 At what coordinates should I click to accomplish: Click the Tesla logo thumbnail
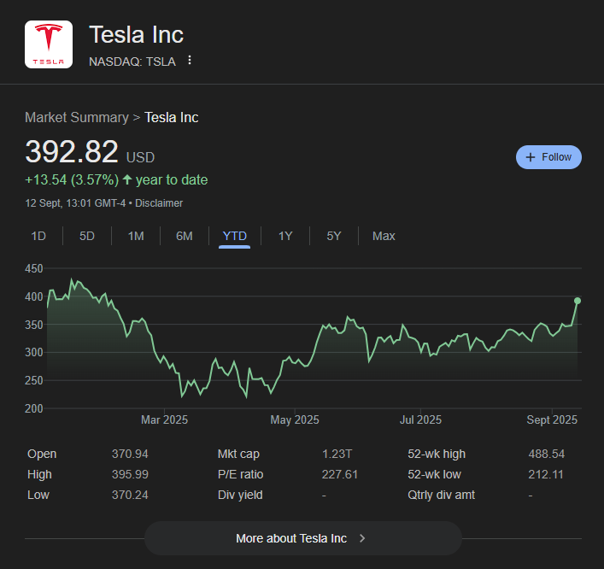point(49,45)
